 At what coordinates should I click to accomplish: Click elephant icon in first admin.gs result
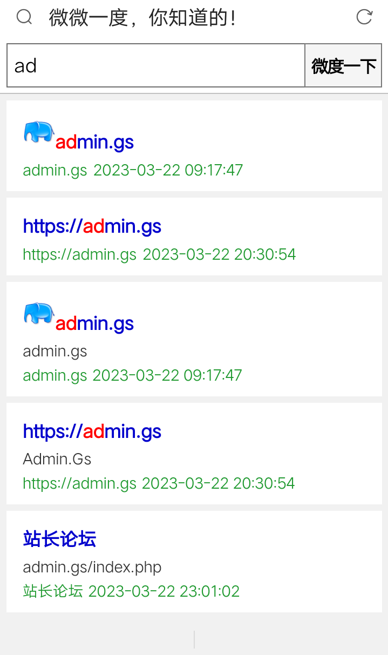[x=39, y=132]
